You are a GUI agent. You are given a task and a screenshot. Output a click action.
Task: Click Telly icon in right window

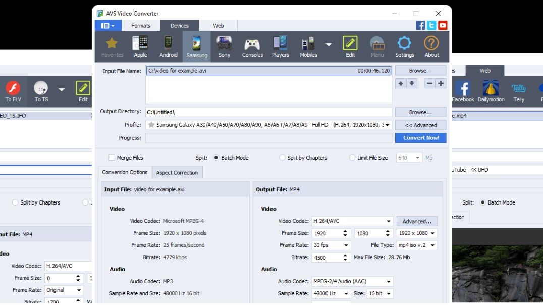click(x=519, y=91)
